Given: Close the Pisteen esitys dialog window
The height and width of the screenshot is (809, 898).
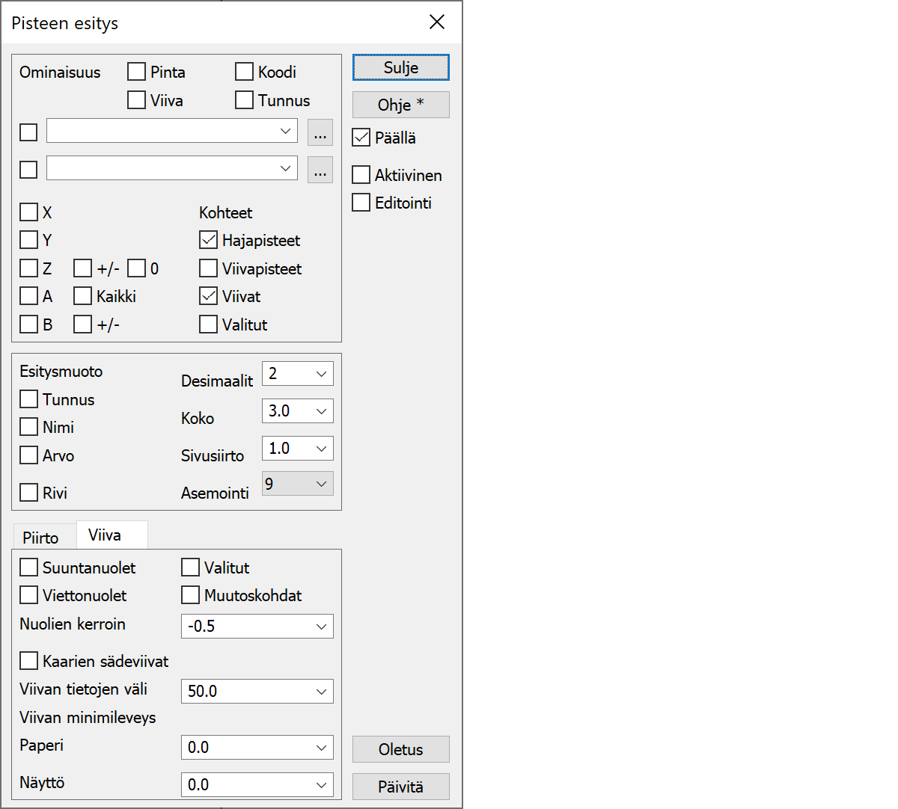Looking at the screenshot, I should [x=437, y=22].
